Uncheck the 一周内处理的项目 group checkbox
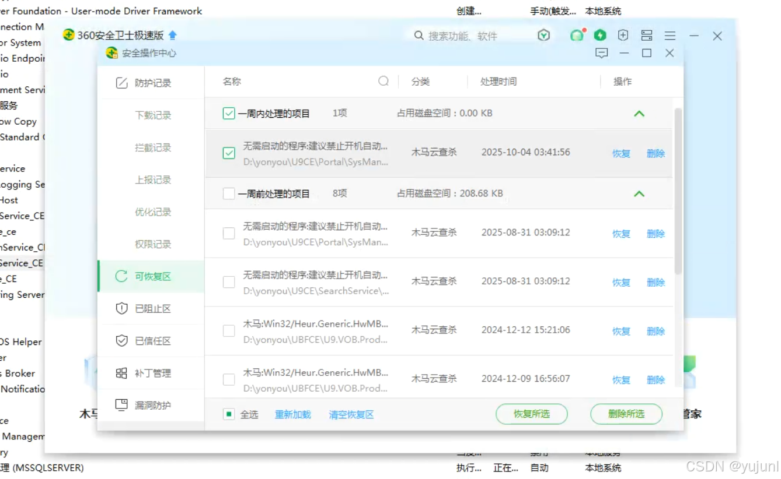The width and height of the screenshot is (781, 479). pyautogui.click(x=229, y=113)
